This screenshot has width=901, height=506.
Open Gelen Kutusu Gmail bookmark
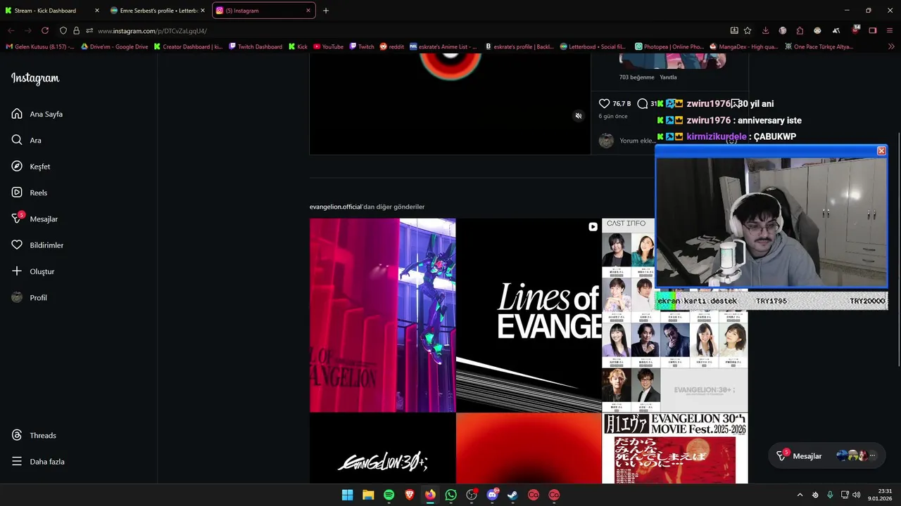(40, 47)
